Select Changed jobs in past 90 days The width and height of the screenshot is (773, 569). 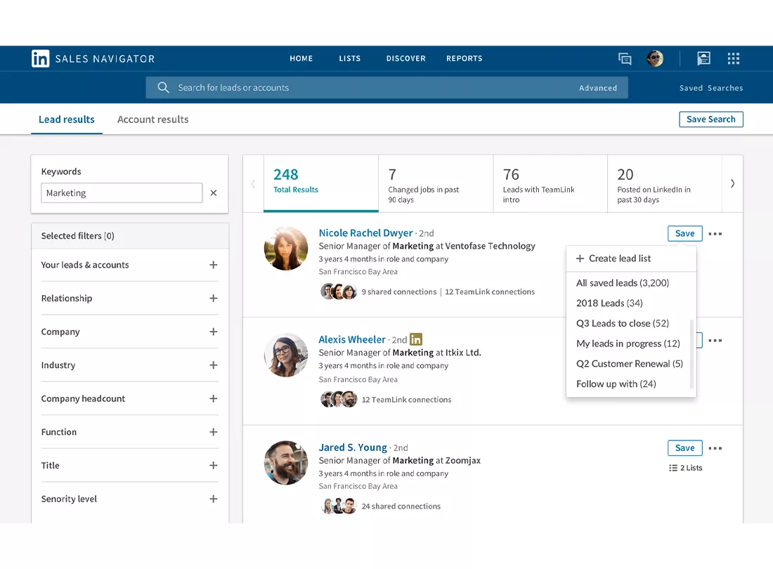tap(436, 184)
